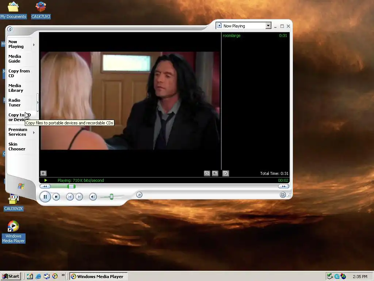
Task: Select the CAU30VZK desktop icon
Action: click(14, 203)
